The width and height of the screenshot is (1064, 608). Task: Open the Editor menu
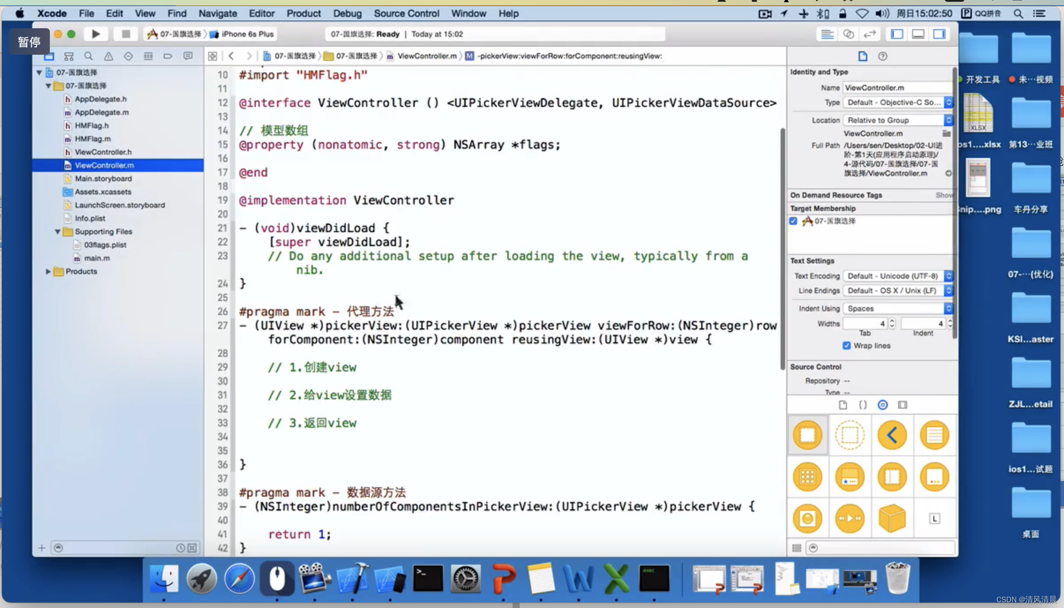click(x=262, y=13)
